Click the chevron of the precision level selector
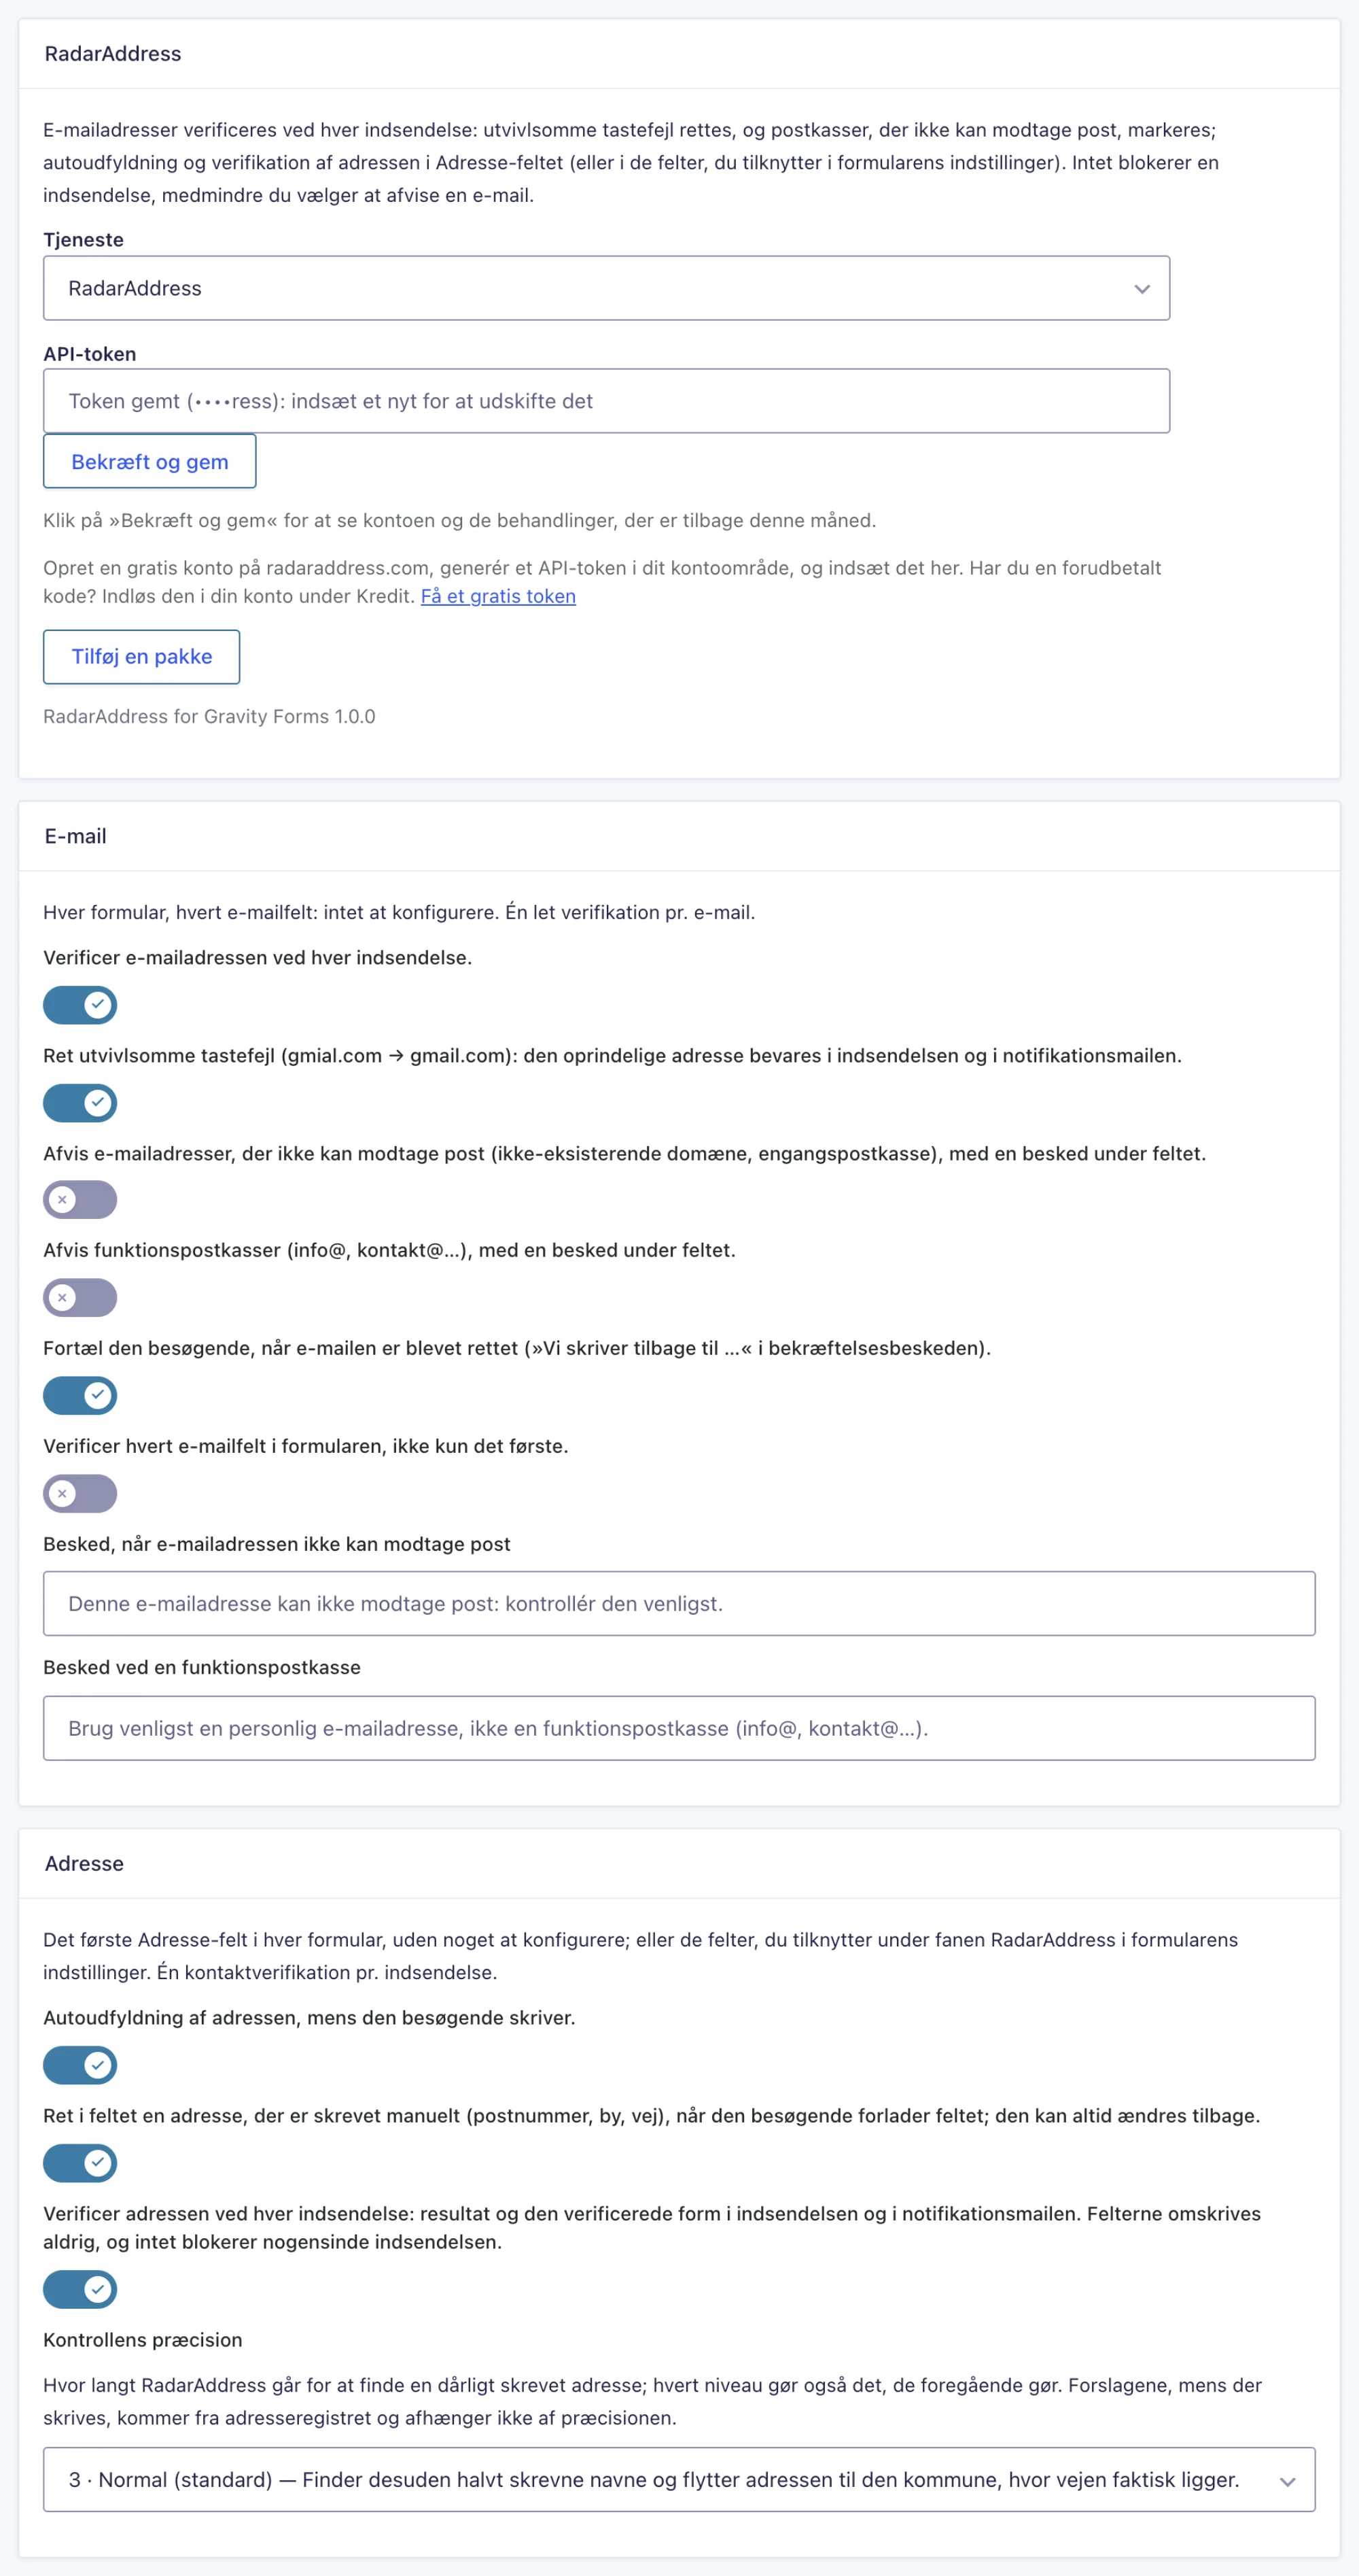 [x=1287, y=2481]
